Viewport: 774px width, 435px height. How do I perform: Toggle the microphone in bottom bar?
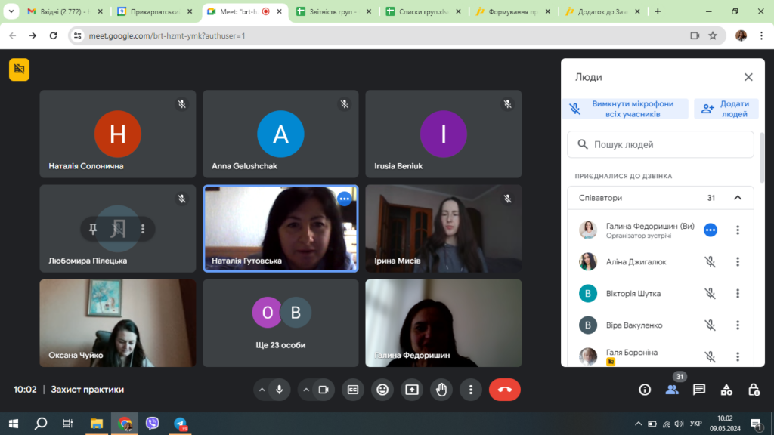(x=279, y=390)
